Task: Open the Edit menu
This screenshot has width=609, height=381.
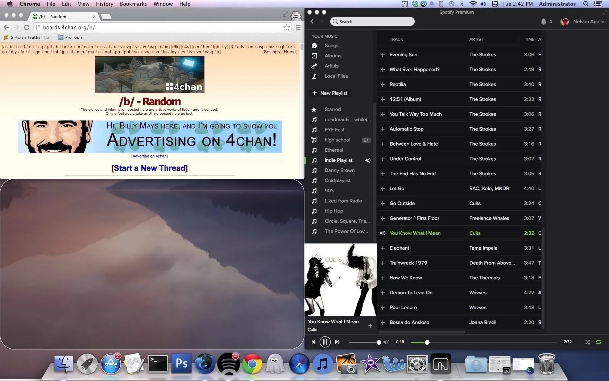Action: coord(66,4)
